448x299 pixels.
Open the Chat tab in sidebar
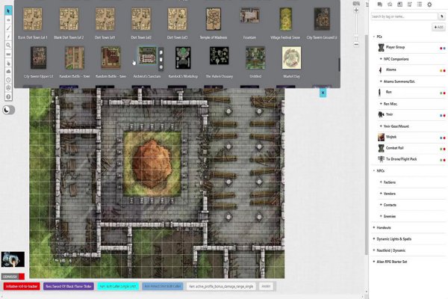380,4
